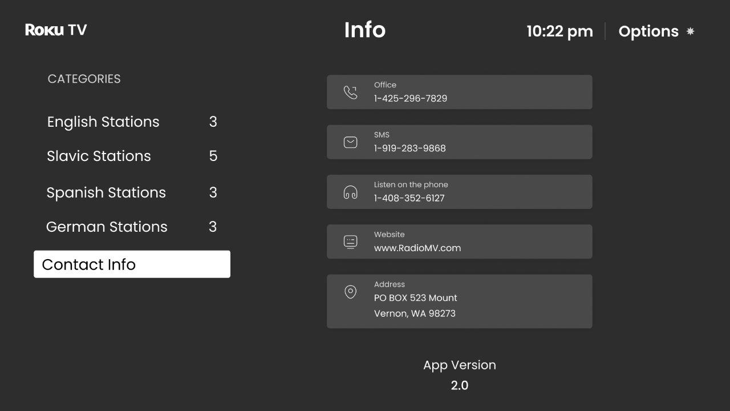Click the headphones icon for phone listening
This screenshot has width=730, height=411.
350,192
